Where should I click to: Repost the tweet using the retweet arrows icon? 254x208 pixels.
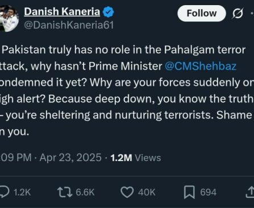(65, 192)
